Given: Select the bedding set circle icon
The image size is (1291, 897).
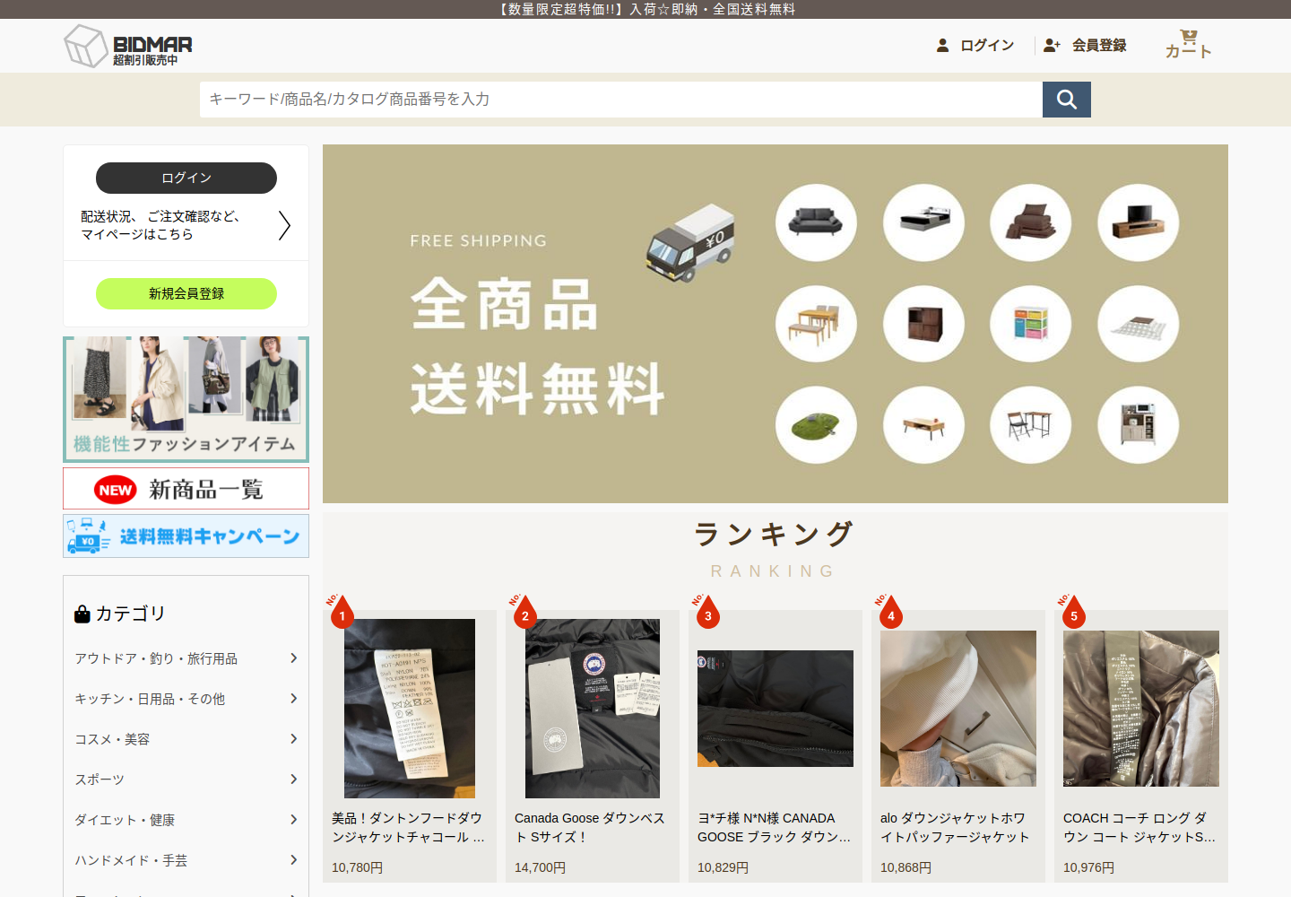Looking at the screenshot, I should click(1030, 222).
